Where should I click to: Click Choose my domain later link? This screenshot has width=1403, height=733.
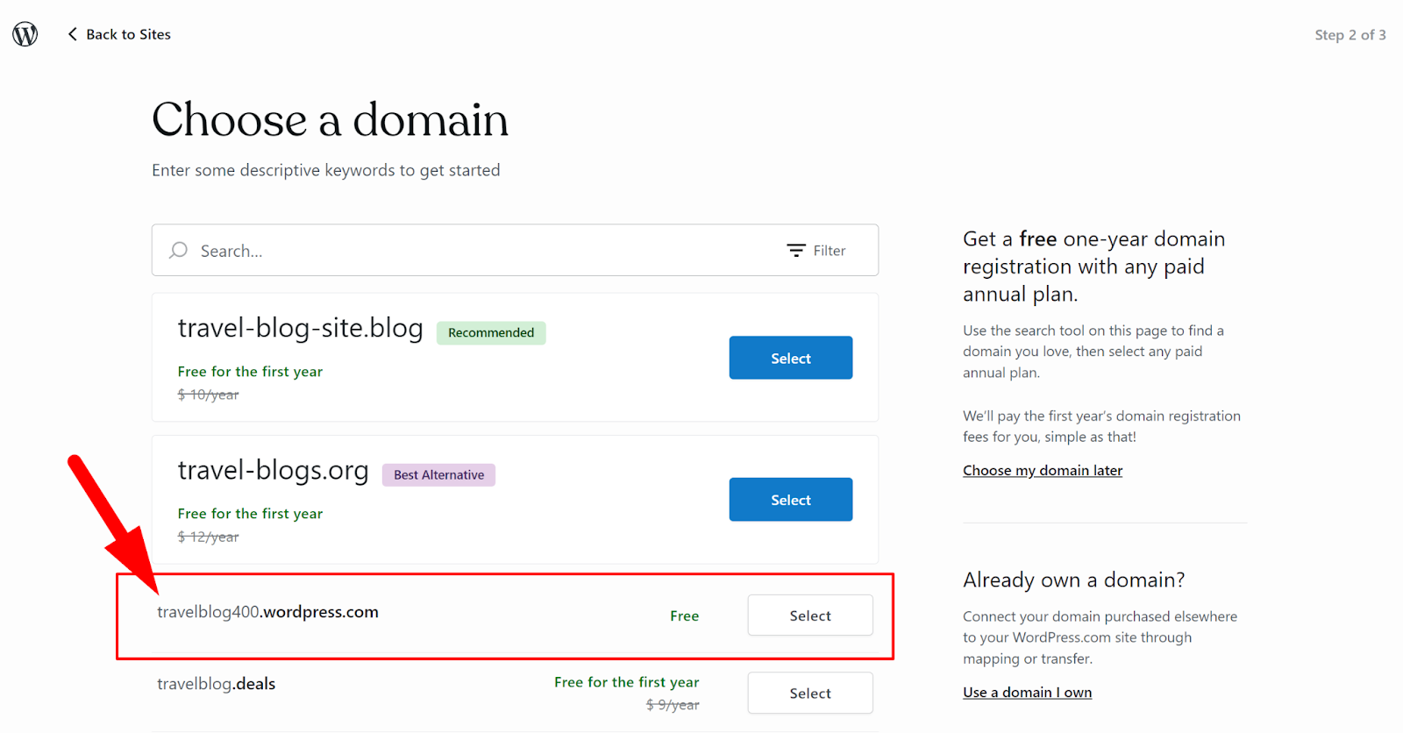1043,471
